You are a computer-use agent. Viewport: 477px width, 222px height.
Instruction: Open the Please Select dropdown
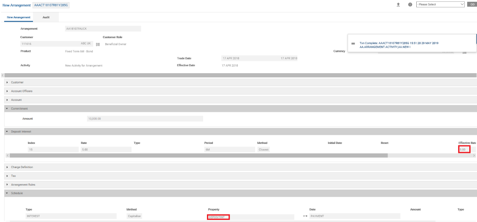(x=440, y=5)
